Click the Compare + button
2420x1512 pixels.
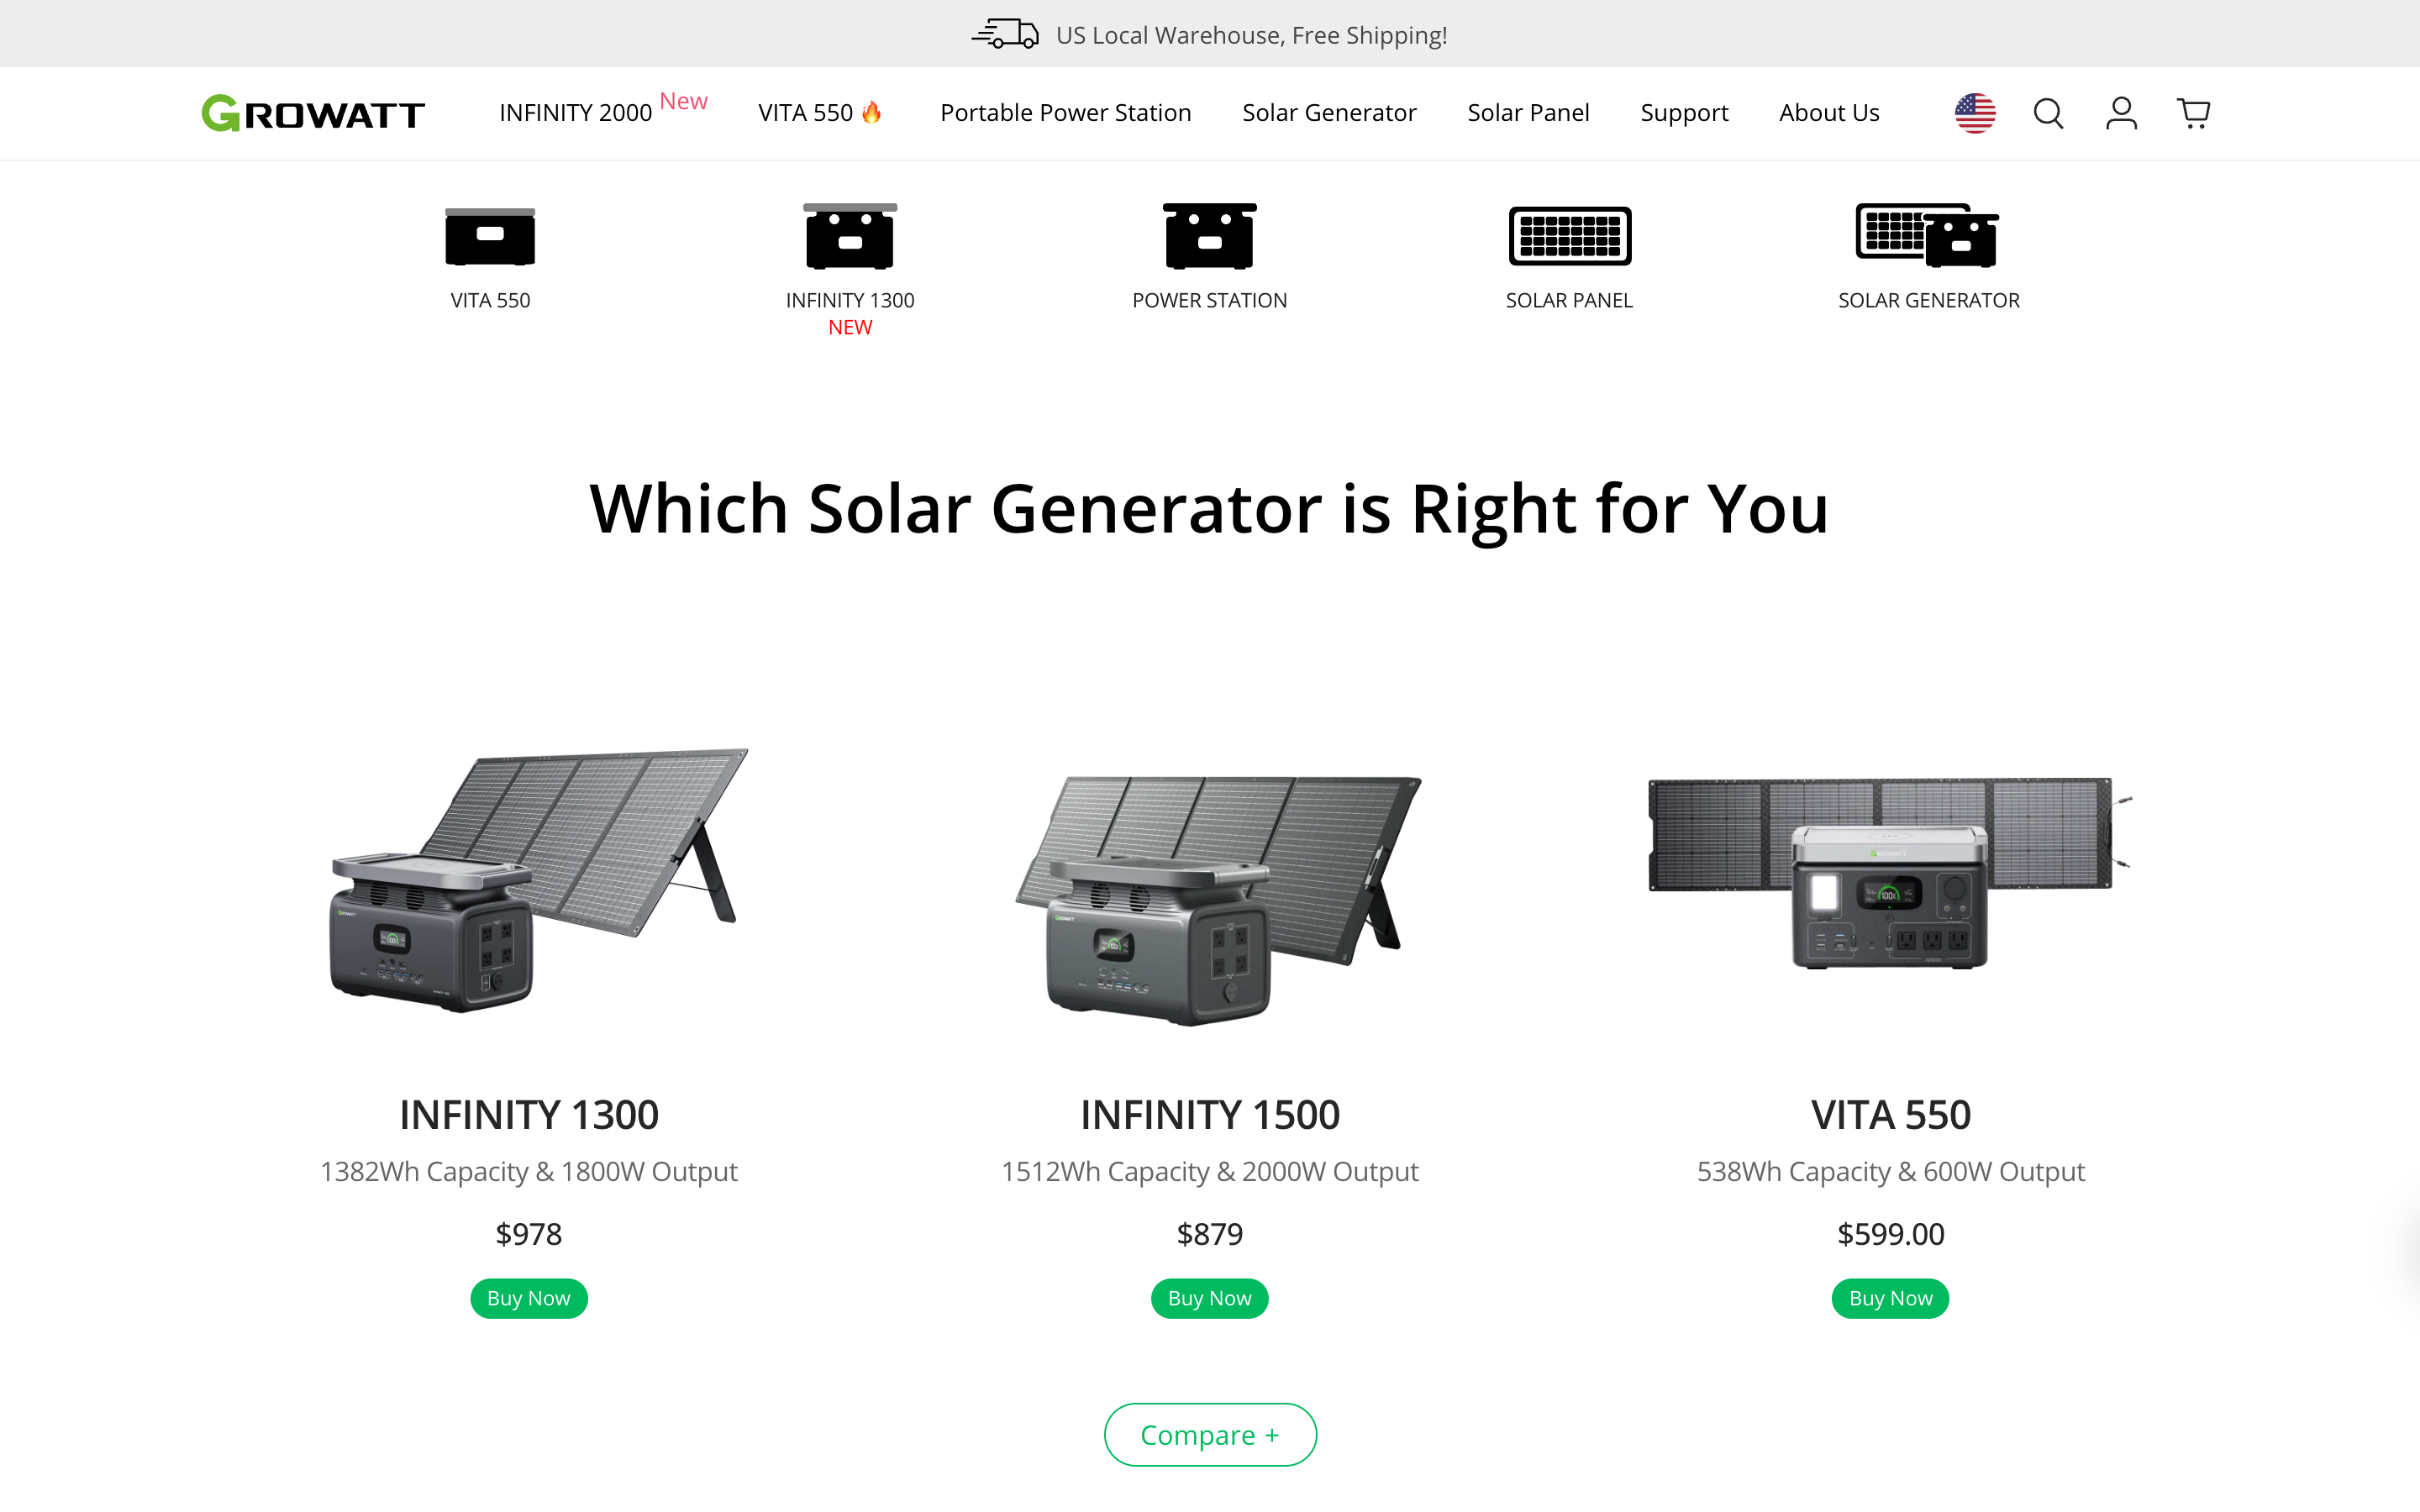point(1209,1434)
